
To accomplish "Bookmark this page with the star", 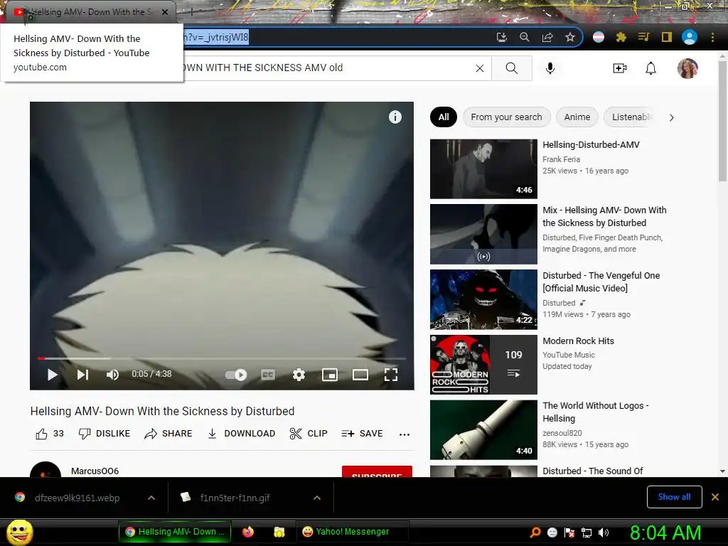I will 570,37.
